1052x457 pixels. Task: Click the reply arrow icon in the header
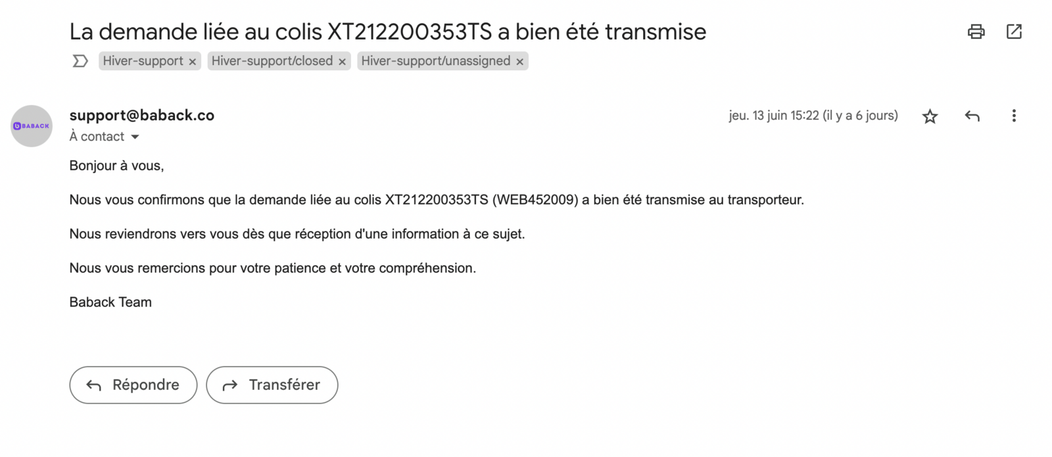(972, 116)
